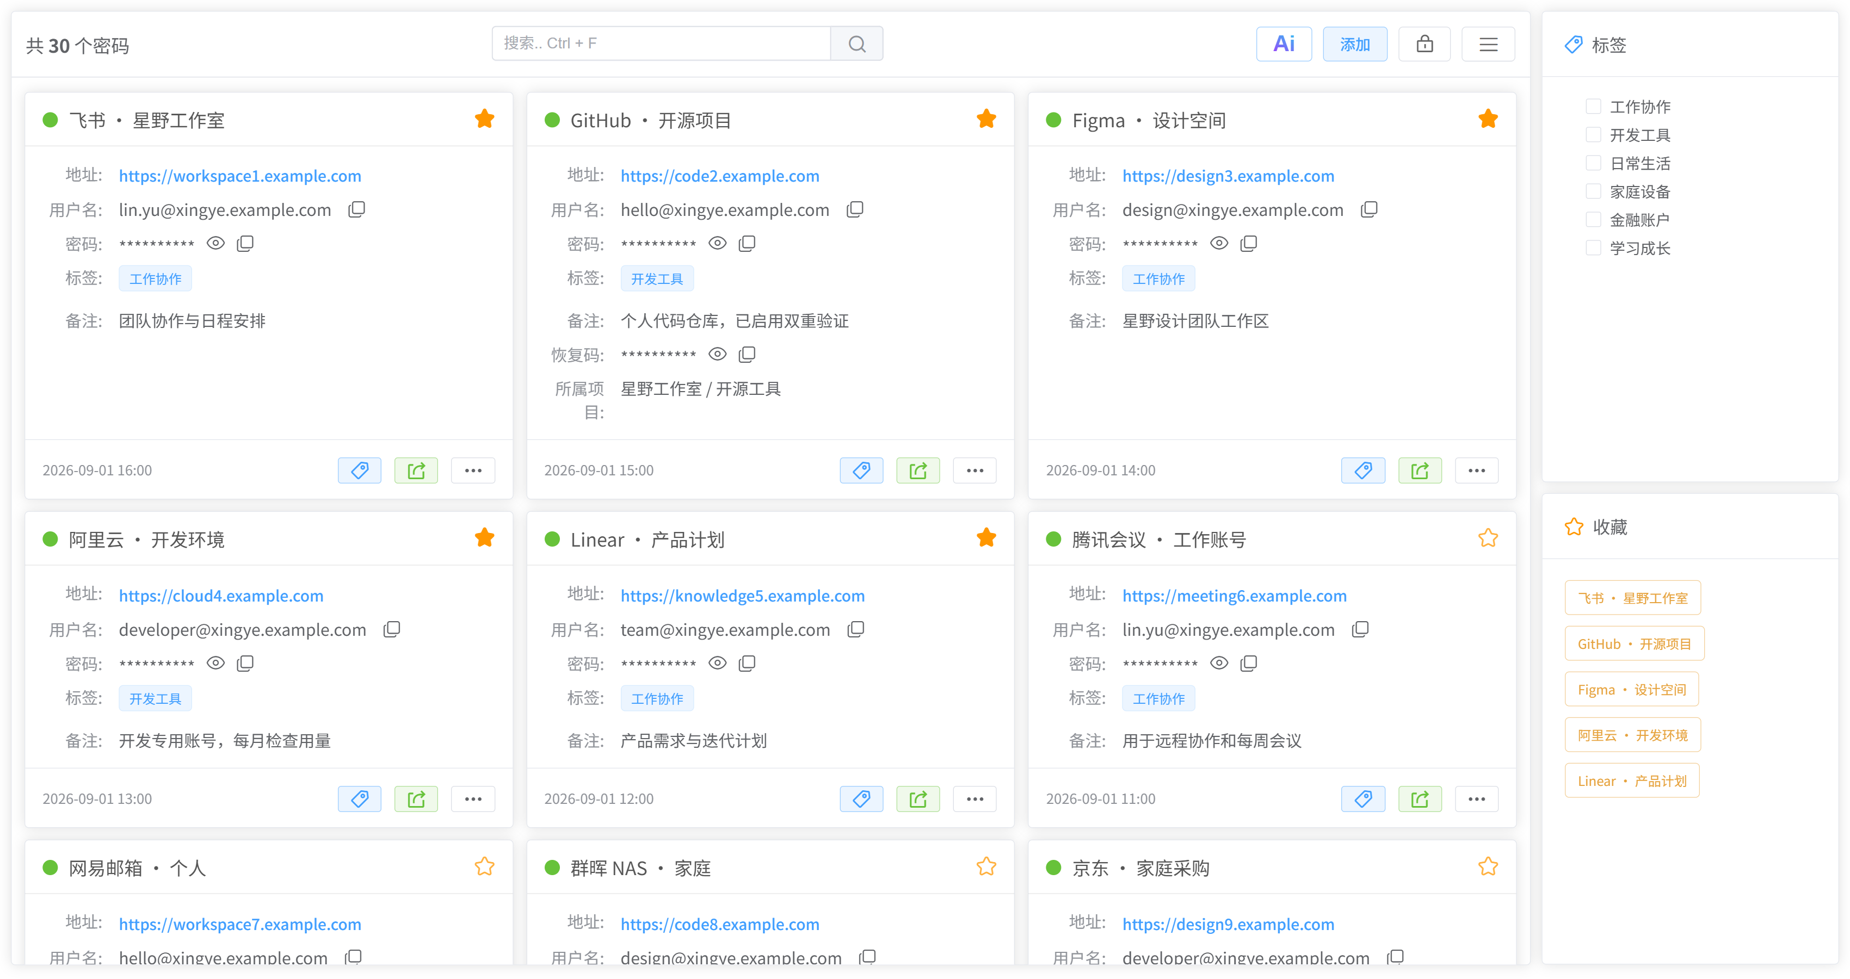Check the 学习成长 tag filter
1850x979 pixels.
pos(1593,249)
